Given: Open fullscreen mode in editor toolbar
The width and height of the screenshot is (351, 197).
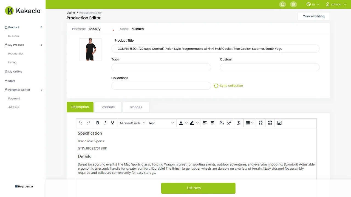Looking at the screenshot, I should click(270, 123).
